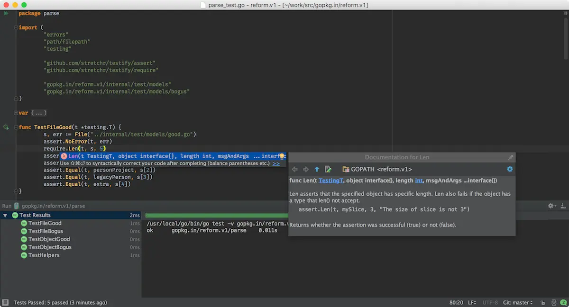Pin the Documentation for Len popup
The image size is (569, 307).
click(x=511, y=157)
